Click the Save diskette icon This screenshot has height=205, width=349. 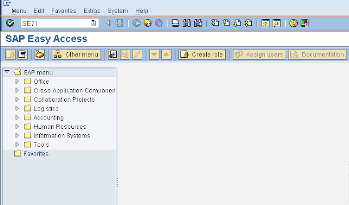[x=119, y=23]
